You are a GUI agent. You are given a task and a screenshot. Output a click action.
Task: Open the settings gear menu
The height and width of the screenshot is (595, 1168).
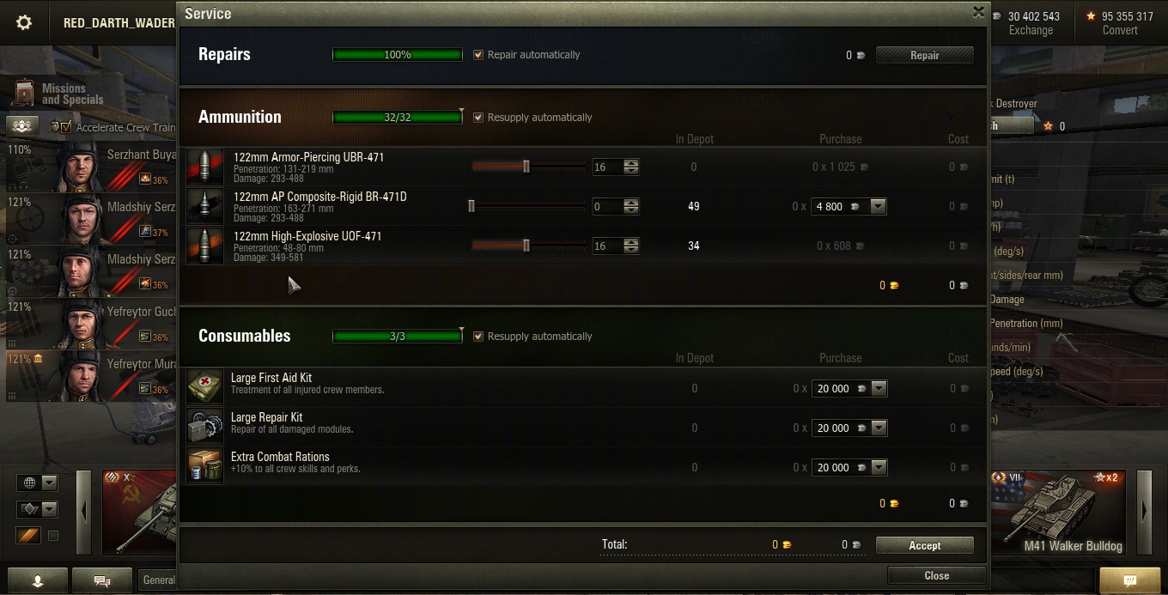click(24, 23)
